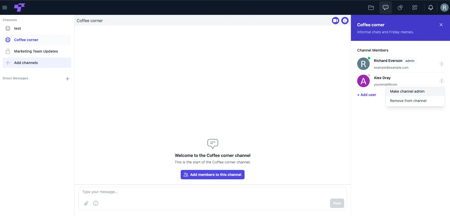
Task: Select Make channel admin
Action: pos(415,91)
